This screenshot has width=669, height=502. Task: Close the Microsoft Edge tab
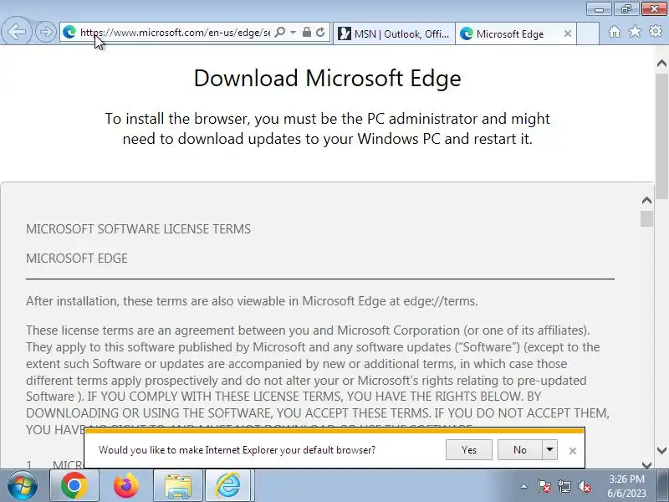(x=568, y=33)
